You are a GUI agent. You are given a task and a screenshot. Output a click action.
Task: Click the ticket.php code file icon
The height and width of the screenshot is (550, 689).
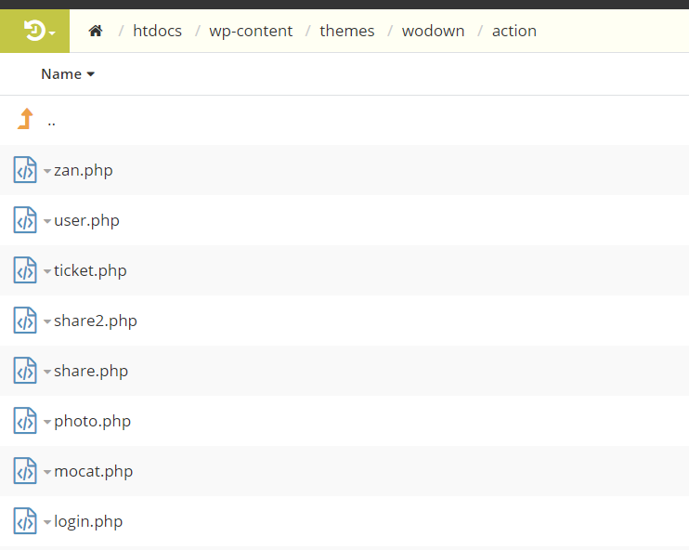[25, 270]
